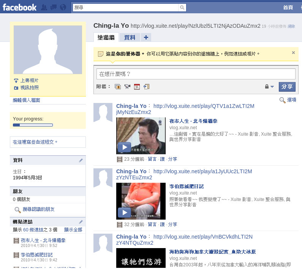Add a new tab with plus
Viewport: 302px width, 269px height.
[x=146, y=37]
